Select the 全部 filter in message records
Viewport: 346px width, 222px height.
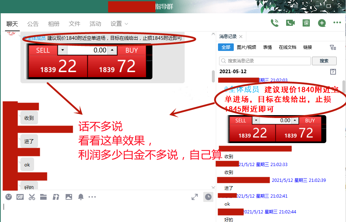tap(226, 47)
